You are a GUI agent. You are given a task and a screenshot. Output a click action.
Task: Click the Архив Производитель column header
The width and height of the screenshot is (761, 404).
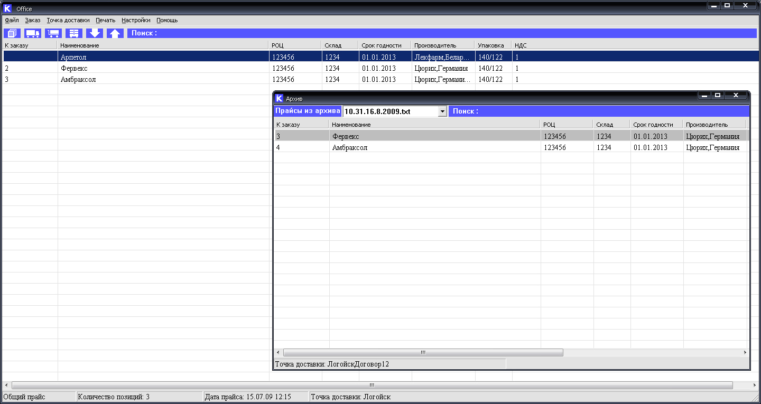point(714,125)
